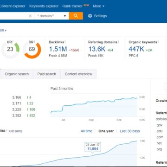Image resolution: width=167 pixels, height=167 pixels.
Task: Click the info icon next to DR
Action: (34, 42)
